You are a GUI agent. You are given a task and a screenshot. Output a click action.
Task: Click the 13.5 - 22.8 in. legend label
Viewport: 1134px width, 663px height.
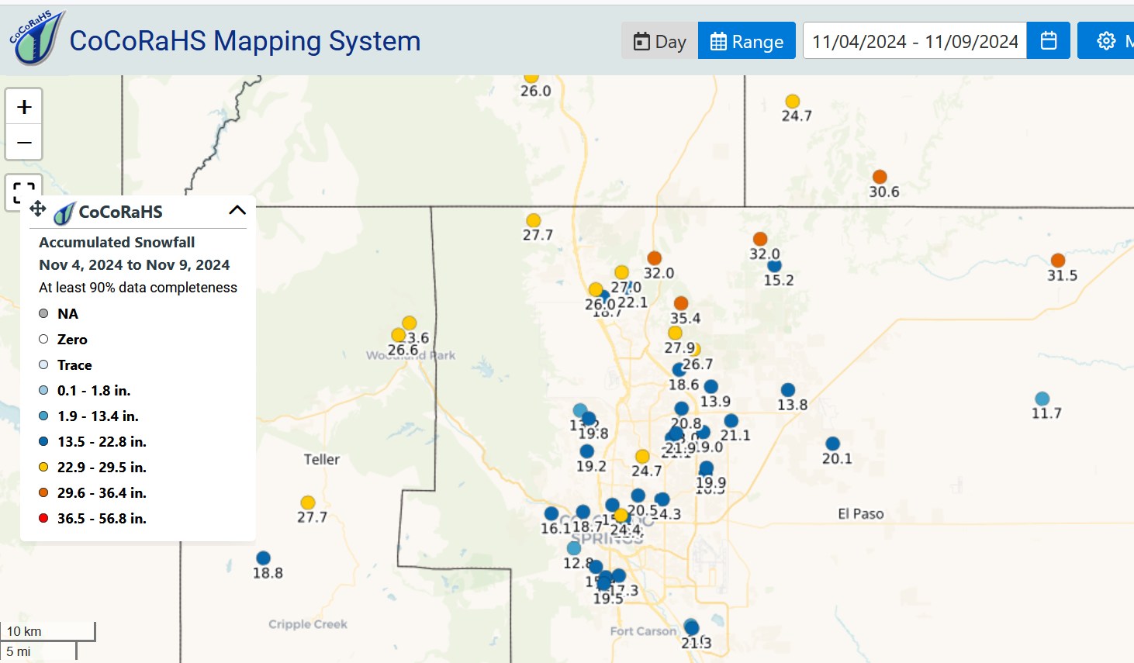(102, 441)
